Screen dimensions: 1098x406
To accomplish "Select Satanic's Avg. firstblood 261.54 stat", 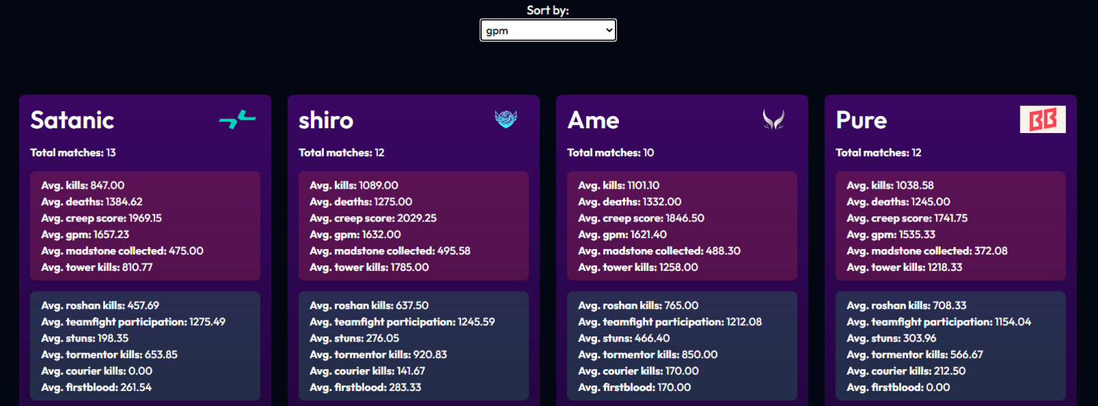I will click(96, 387).
